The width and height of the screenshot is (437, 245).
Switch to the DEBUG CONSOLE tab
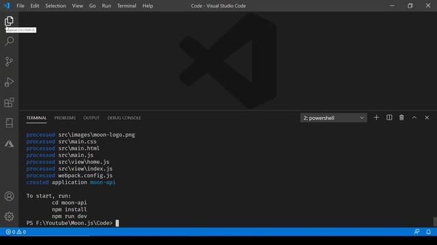[124, 118]
